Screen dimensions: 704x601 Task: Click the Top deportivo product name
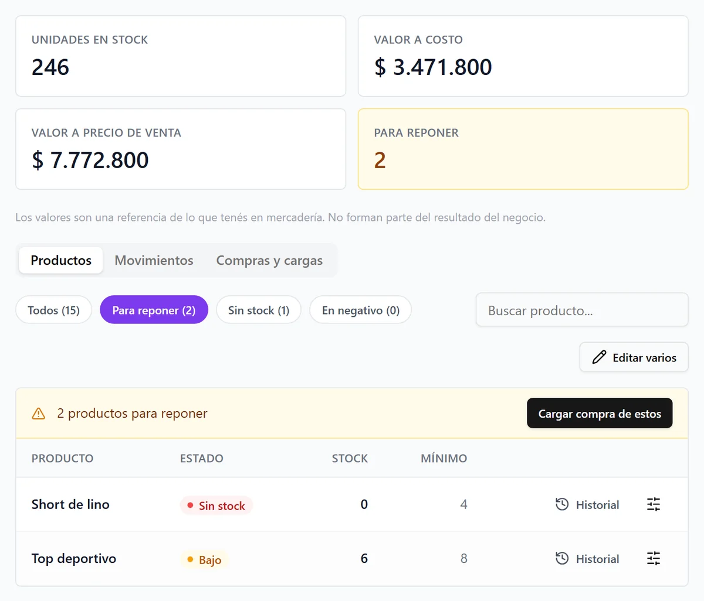(74, 559)
